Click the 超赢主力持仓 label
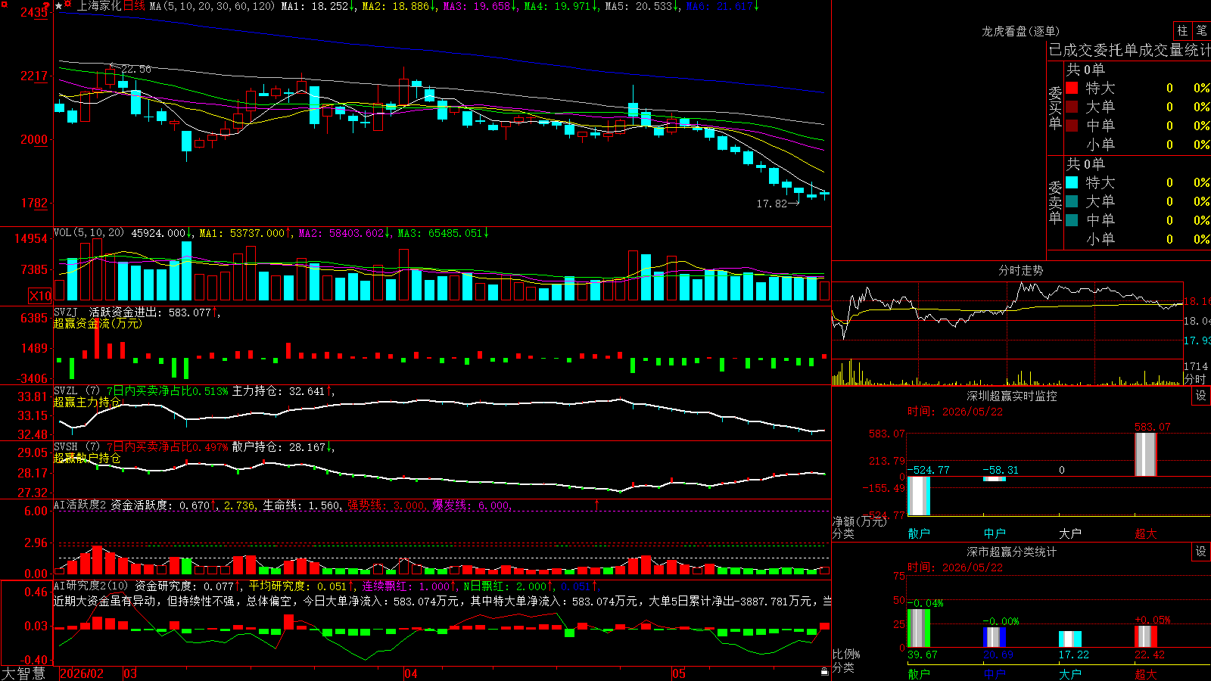 click(x=87, y=402)
